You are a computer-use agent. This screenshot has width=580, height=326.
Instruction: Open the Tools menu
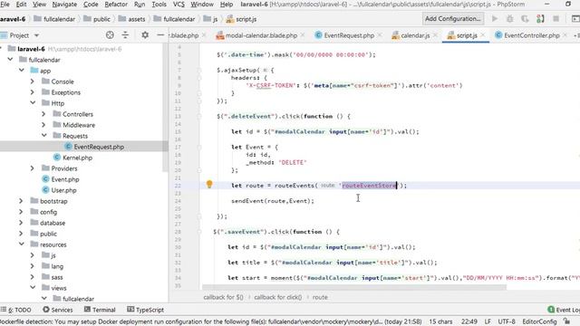(x=159, y=5)
